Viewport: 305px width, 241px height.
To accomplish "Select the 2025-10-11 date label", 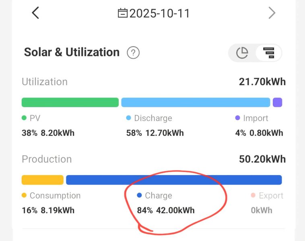I will [x=159, y=13].
